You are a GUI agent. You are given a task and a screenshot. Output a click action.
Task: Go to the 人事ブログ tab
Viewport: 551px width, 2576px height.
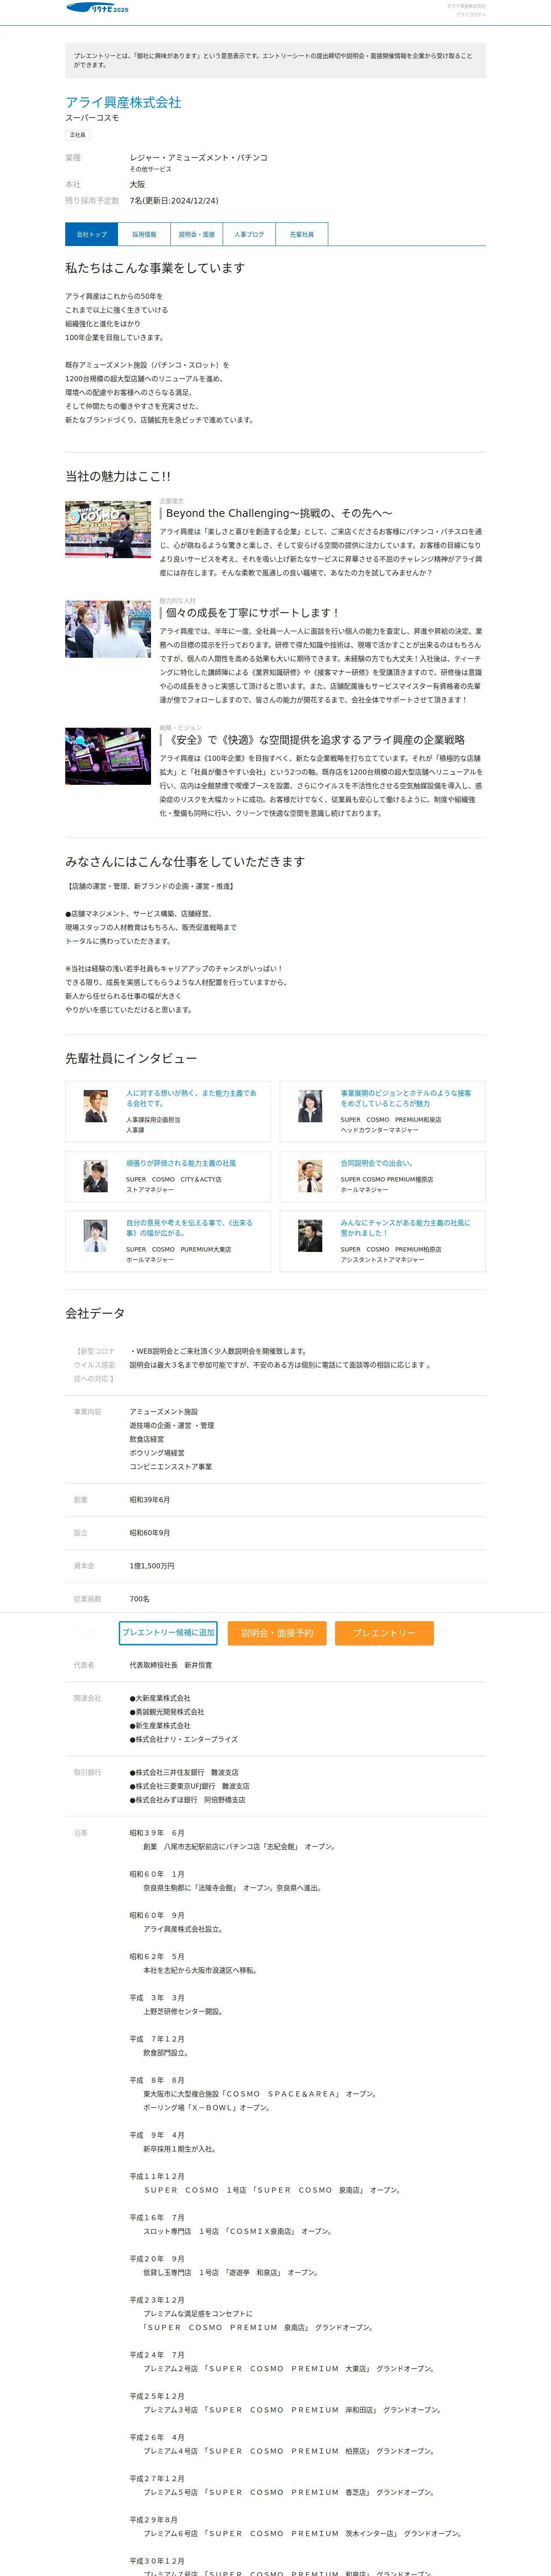(249, 234)
